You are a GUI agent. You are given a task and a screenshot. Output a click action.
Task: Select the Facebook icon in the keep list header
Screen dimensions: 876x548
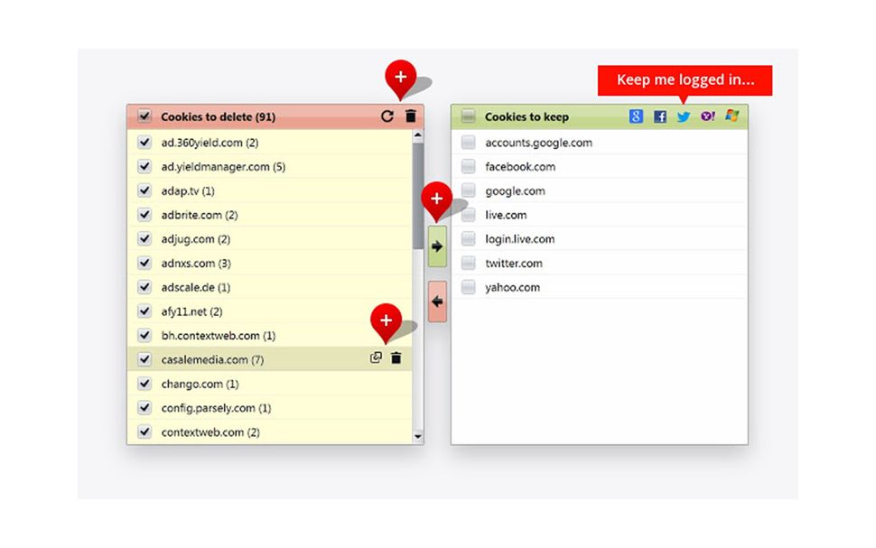point(661,116)
